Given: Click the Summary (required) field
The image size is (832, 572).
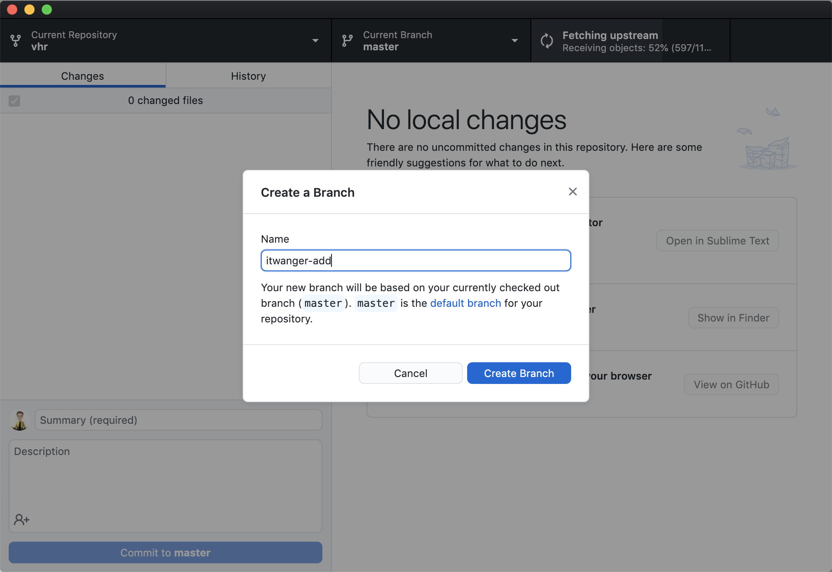Looking at the screenshot, I should pos(179,420).
